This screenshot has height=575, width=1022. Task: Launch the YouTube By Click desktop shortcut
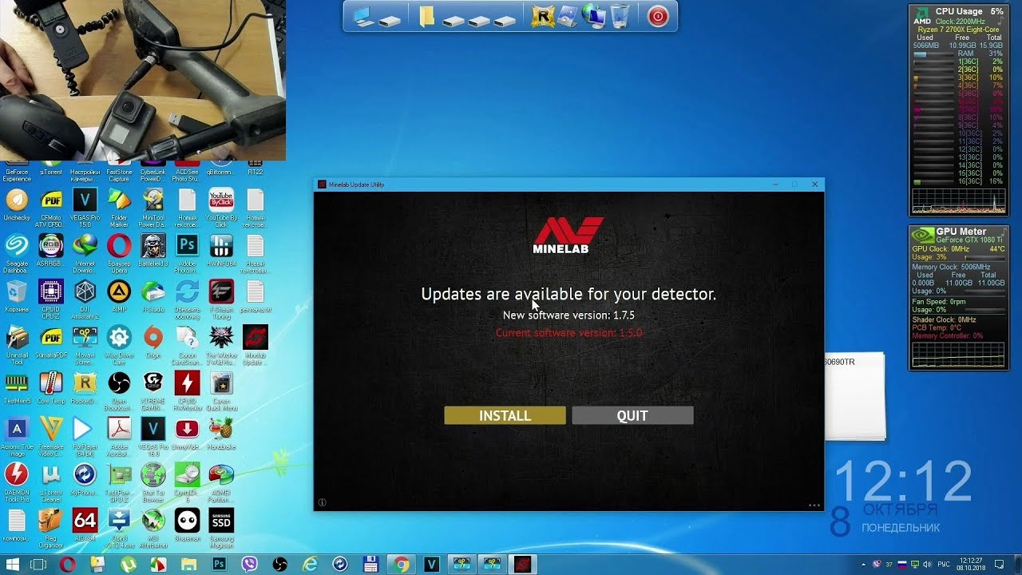(x=221, y=206)
